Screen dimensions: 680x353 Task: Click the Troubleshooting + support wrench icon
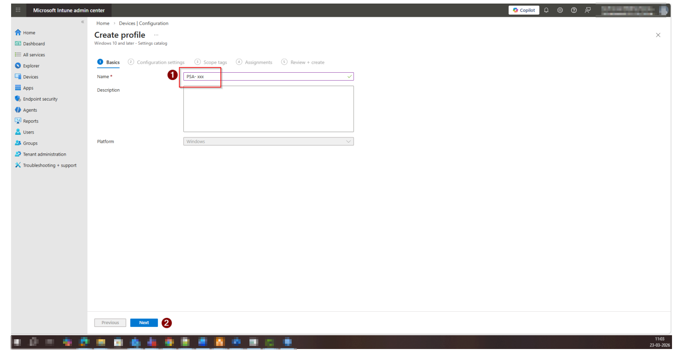pyautogui.click(x=18, y=165)
